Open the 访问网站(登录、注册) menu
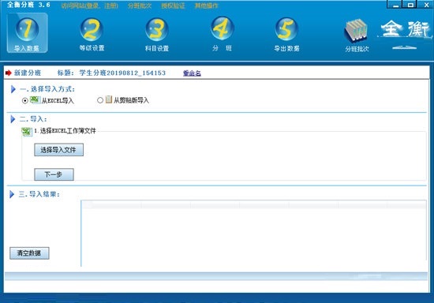Screen dimensions: 434x303 click(90, 6)
